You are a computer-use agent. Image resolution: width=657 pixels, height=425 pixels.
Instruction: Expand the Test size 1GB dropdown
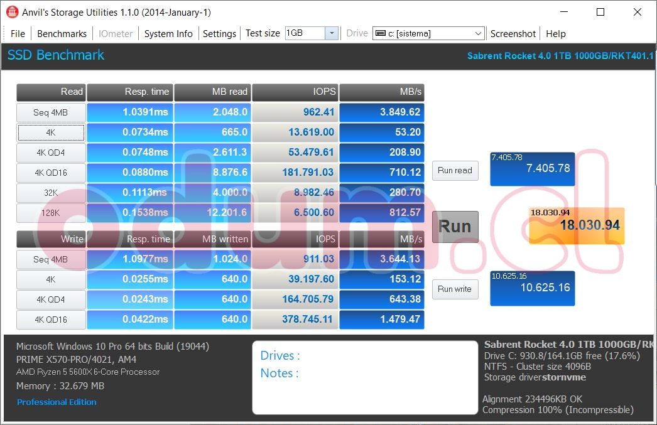pyautogui.click(x=332, y=33)
